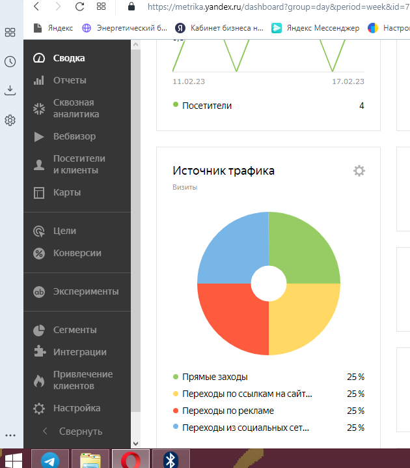Screen dimensions: 410x468
Task: Open Карты layout icon
Action: coord(39,193)
